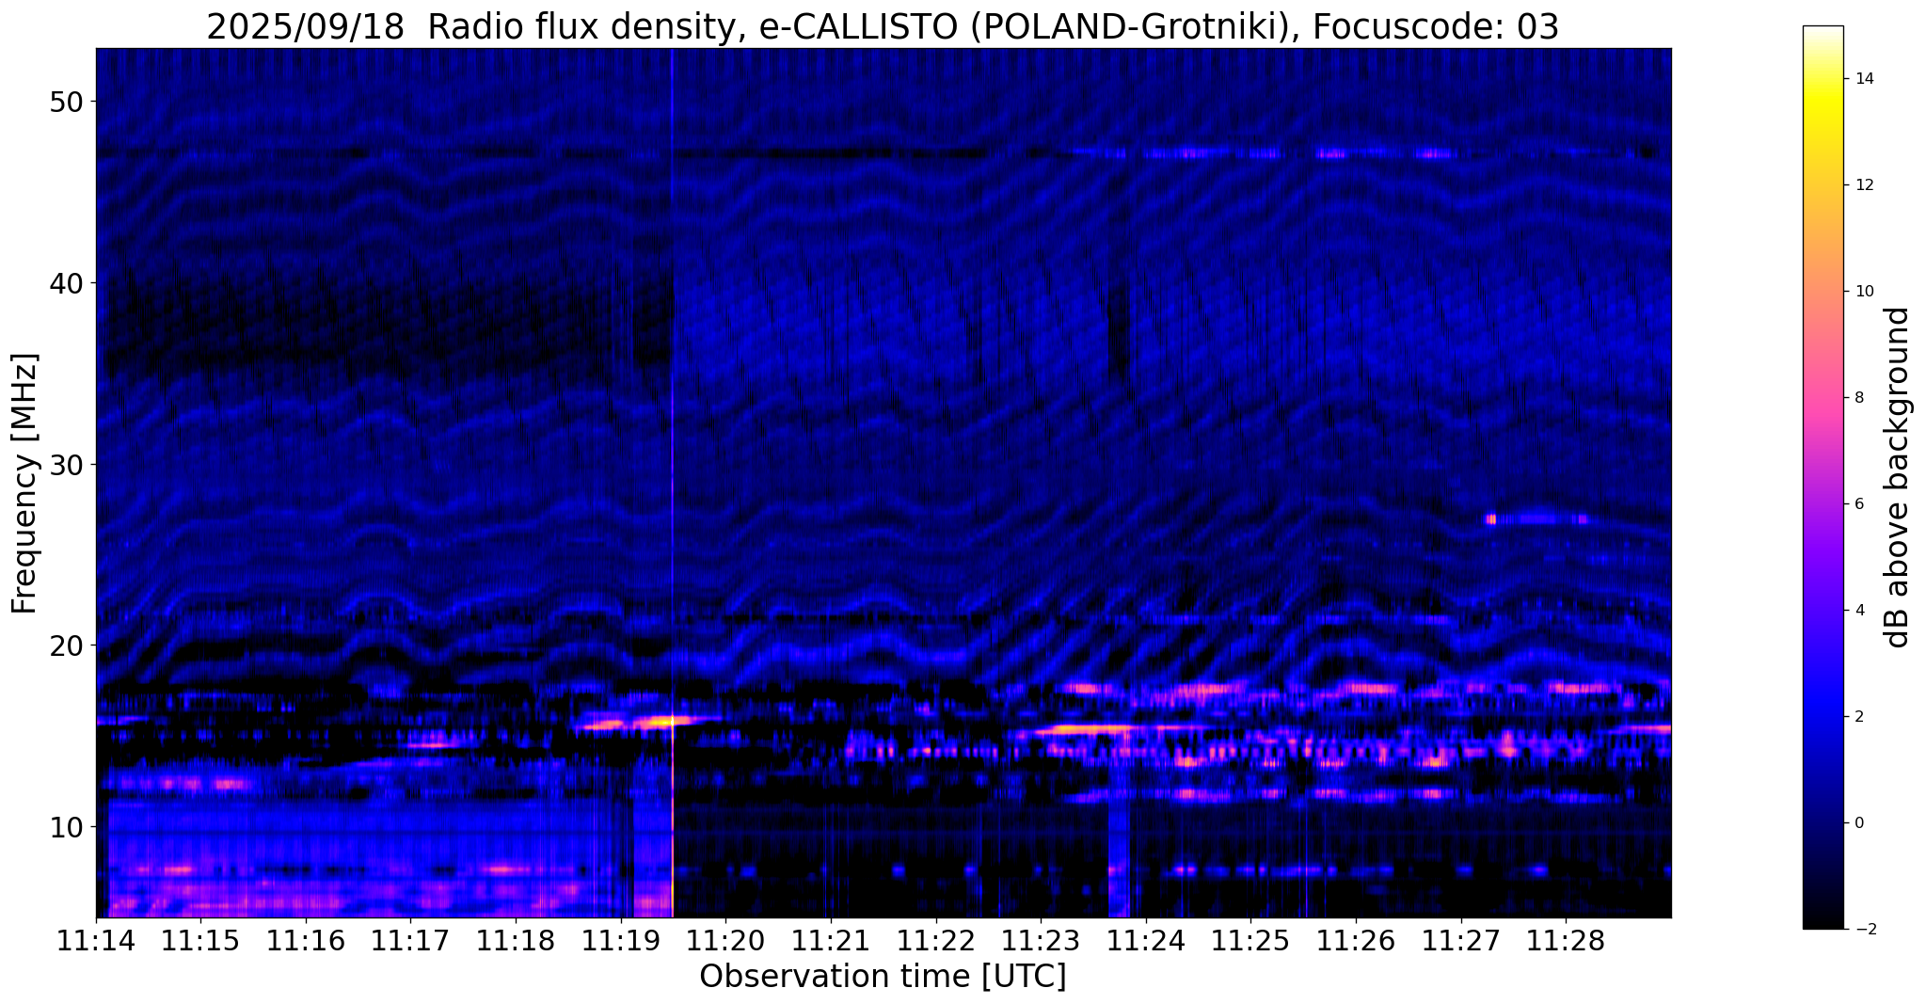Image resolution: width=1926 pixels, height=1004 pixels.
Task: Click the 11:26 time tick label
Action: tap(1355, 941)
